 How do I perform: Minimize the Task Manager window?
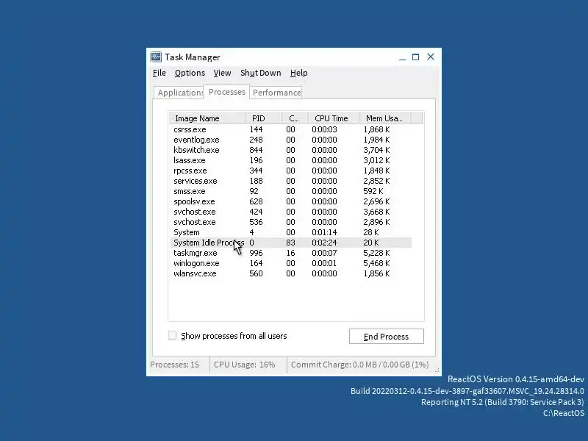tap(402, 57)
